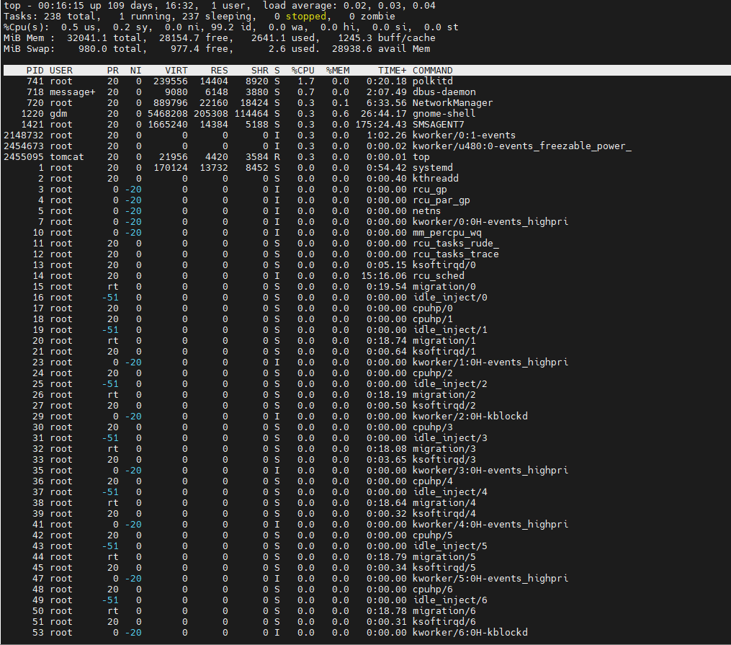Select the kthreadd process name
Viewport: 731px width, 645px height.
point(436,178)
